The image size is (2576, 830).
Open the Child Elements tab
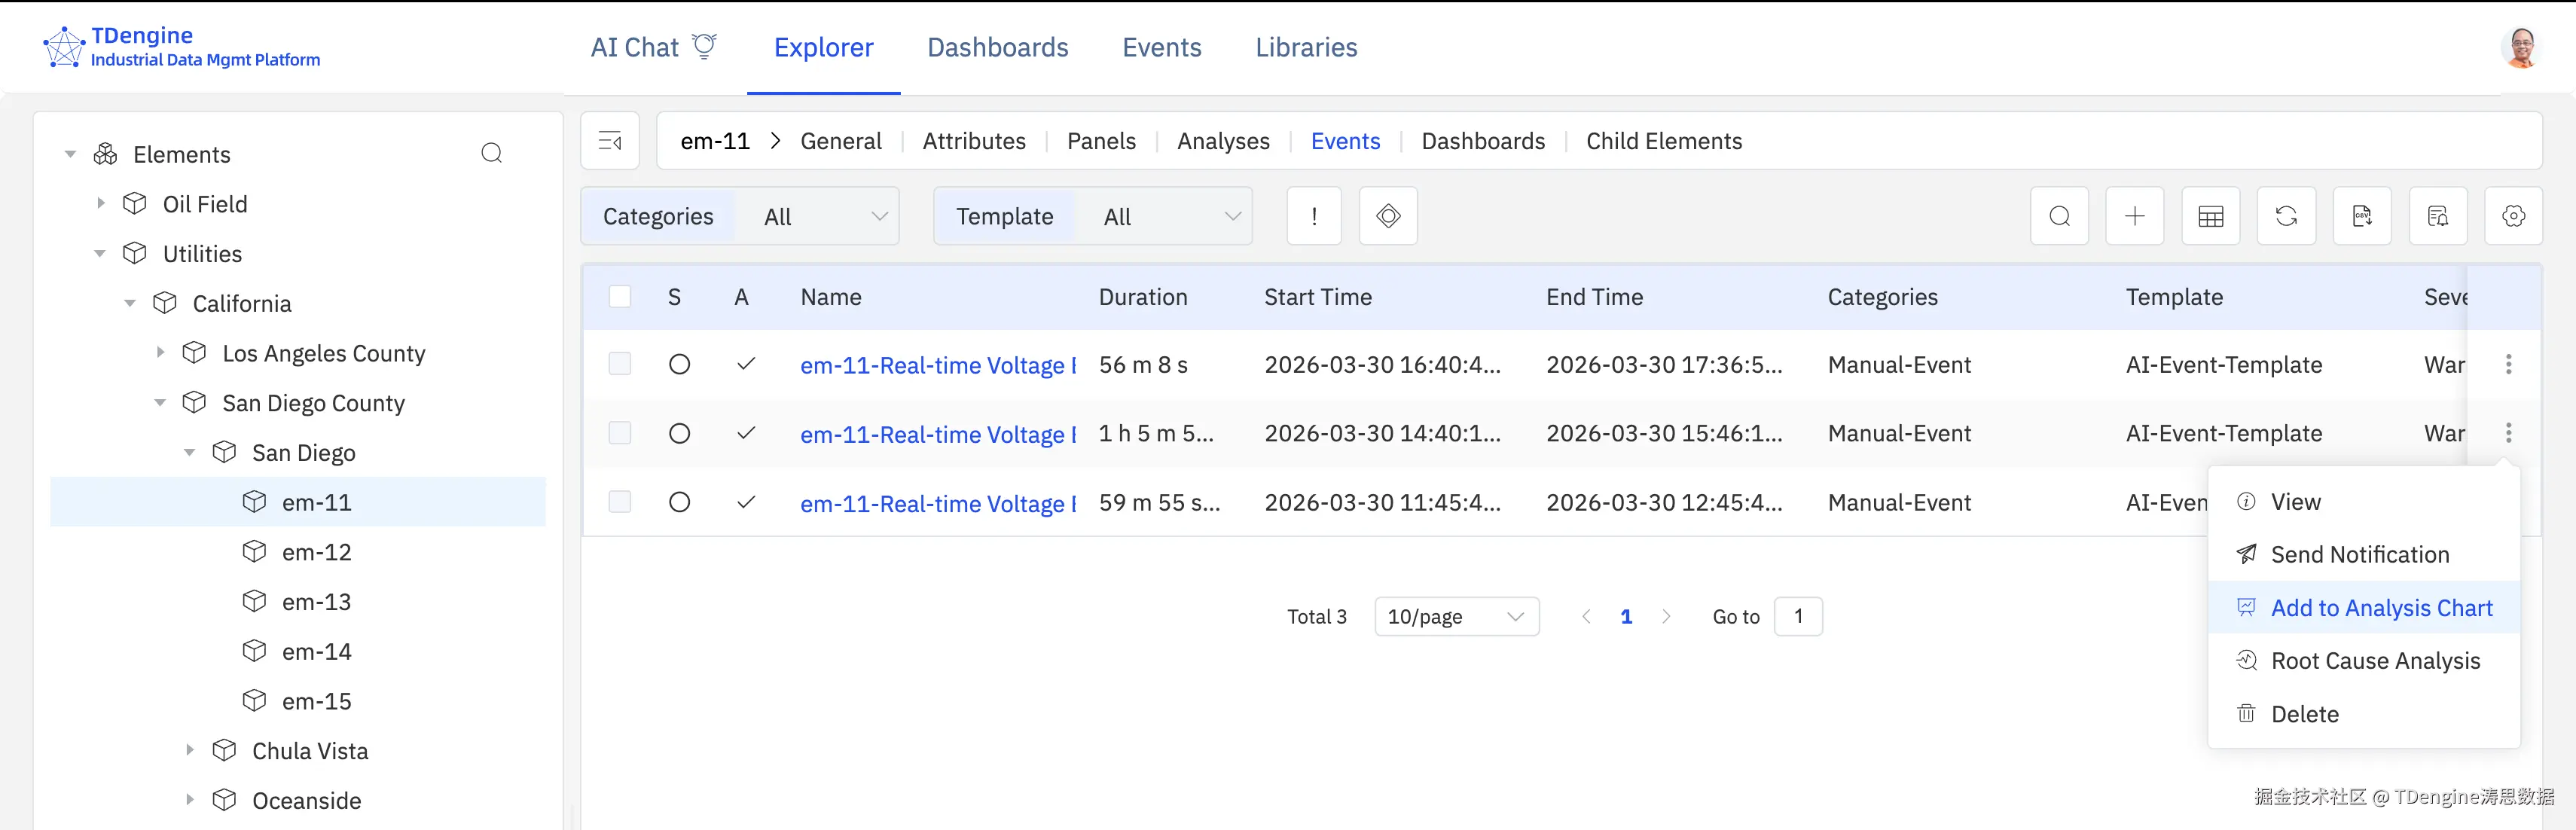click(1664, 141)
